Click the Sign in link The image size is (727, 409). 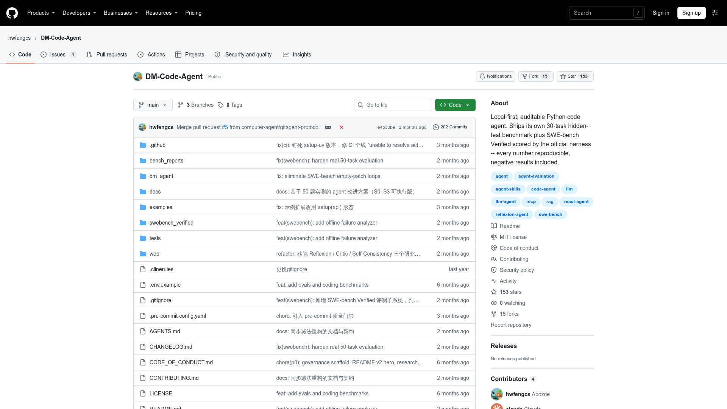[661, 13]
